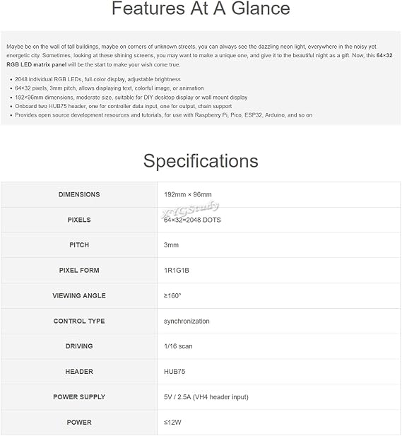Image resolution: width=402 pixels, height=436 pixels.
Task: Click the VIEWING ANGLE row label
Action: pyautogui.click(x=79, y=296)
